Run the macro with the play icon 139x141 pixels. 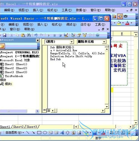point(49,35)
